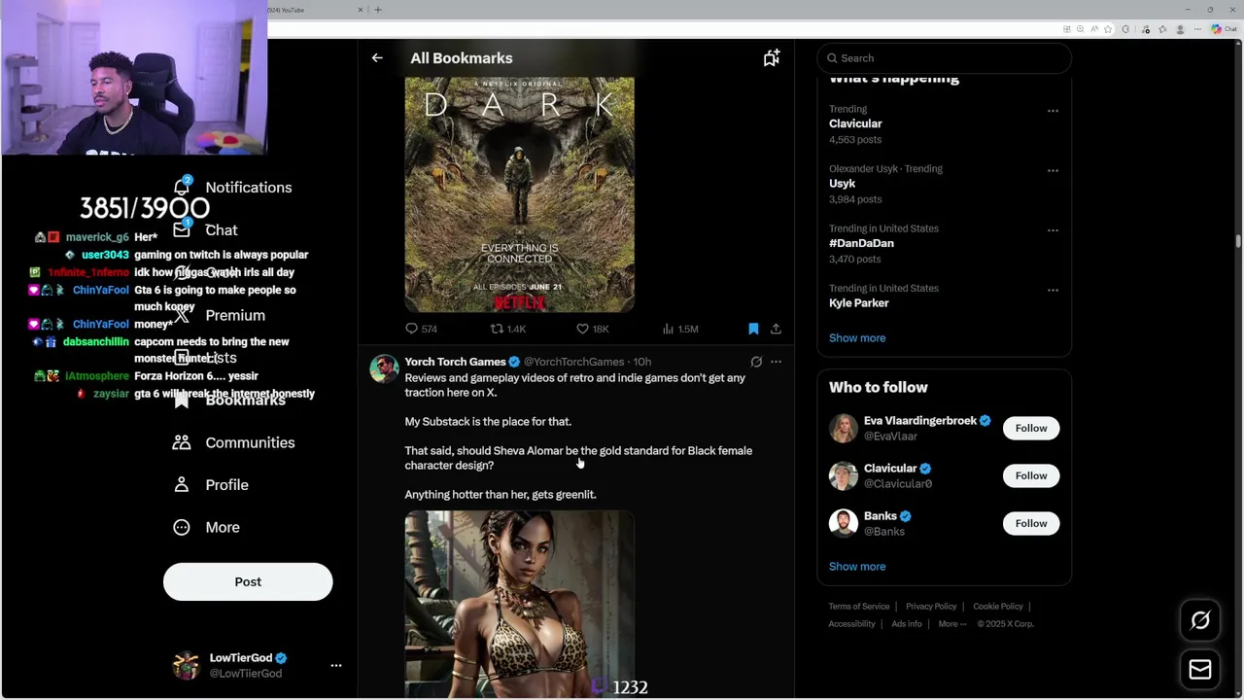
Task: Show more Who to follow suggestions
Action: pos(857,567)
